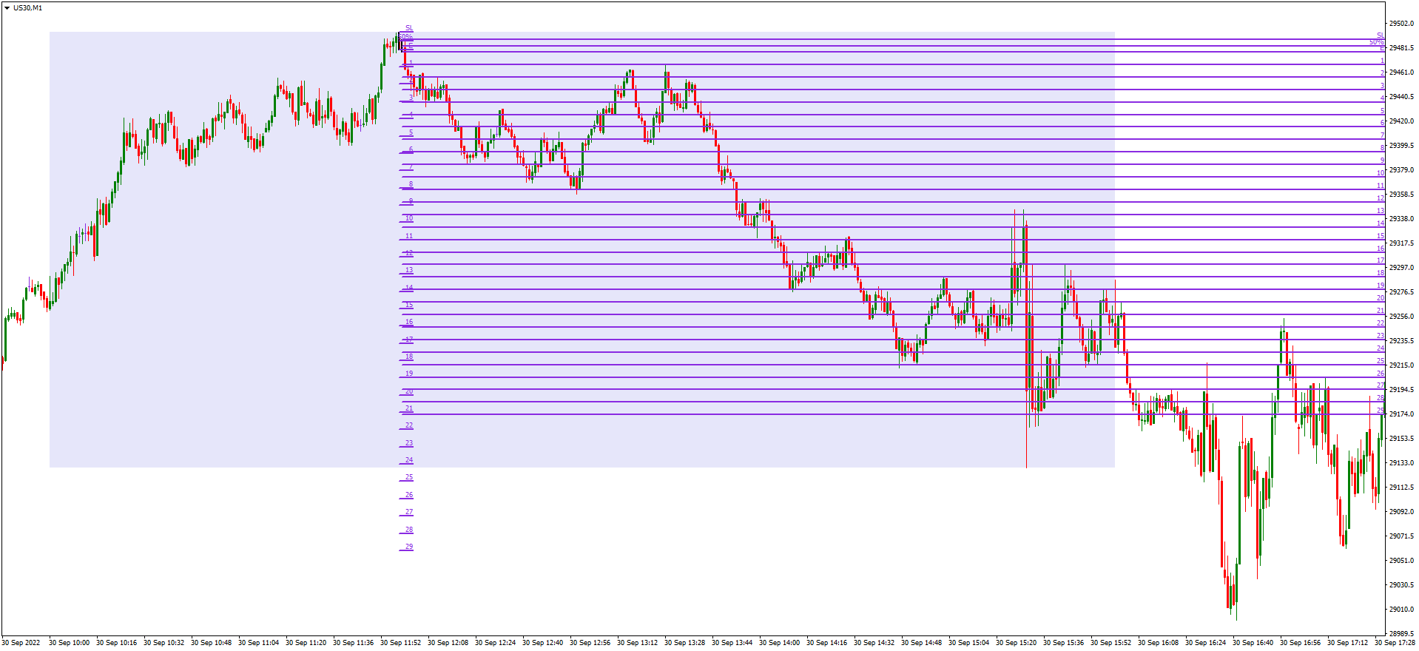The image size is (1419, 651).
Task: Click the '30 Sep 16:40' time label
Action: coord(1253,643)
